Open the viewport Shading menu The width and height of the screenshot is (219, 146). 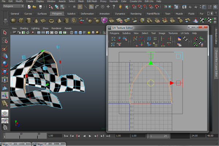(24, 28)
